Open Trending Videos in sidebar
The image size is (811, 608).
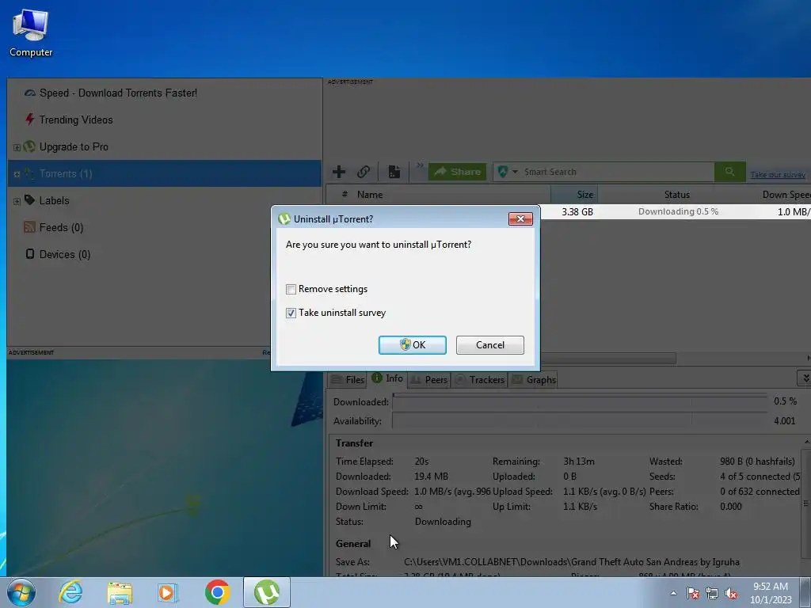pos(76,120)
